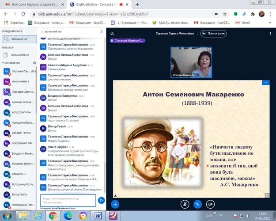Click the webcam video of Стасєєва Марина
This screenshot has width=276, height=221.
(x=191, y=62)
